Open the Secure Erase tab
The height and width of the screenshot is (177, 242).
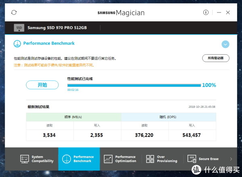[x=204, y=159]
